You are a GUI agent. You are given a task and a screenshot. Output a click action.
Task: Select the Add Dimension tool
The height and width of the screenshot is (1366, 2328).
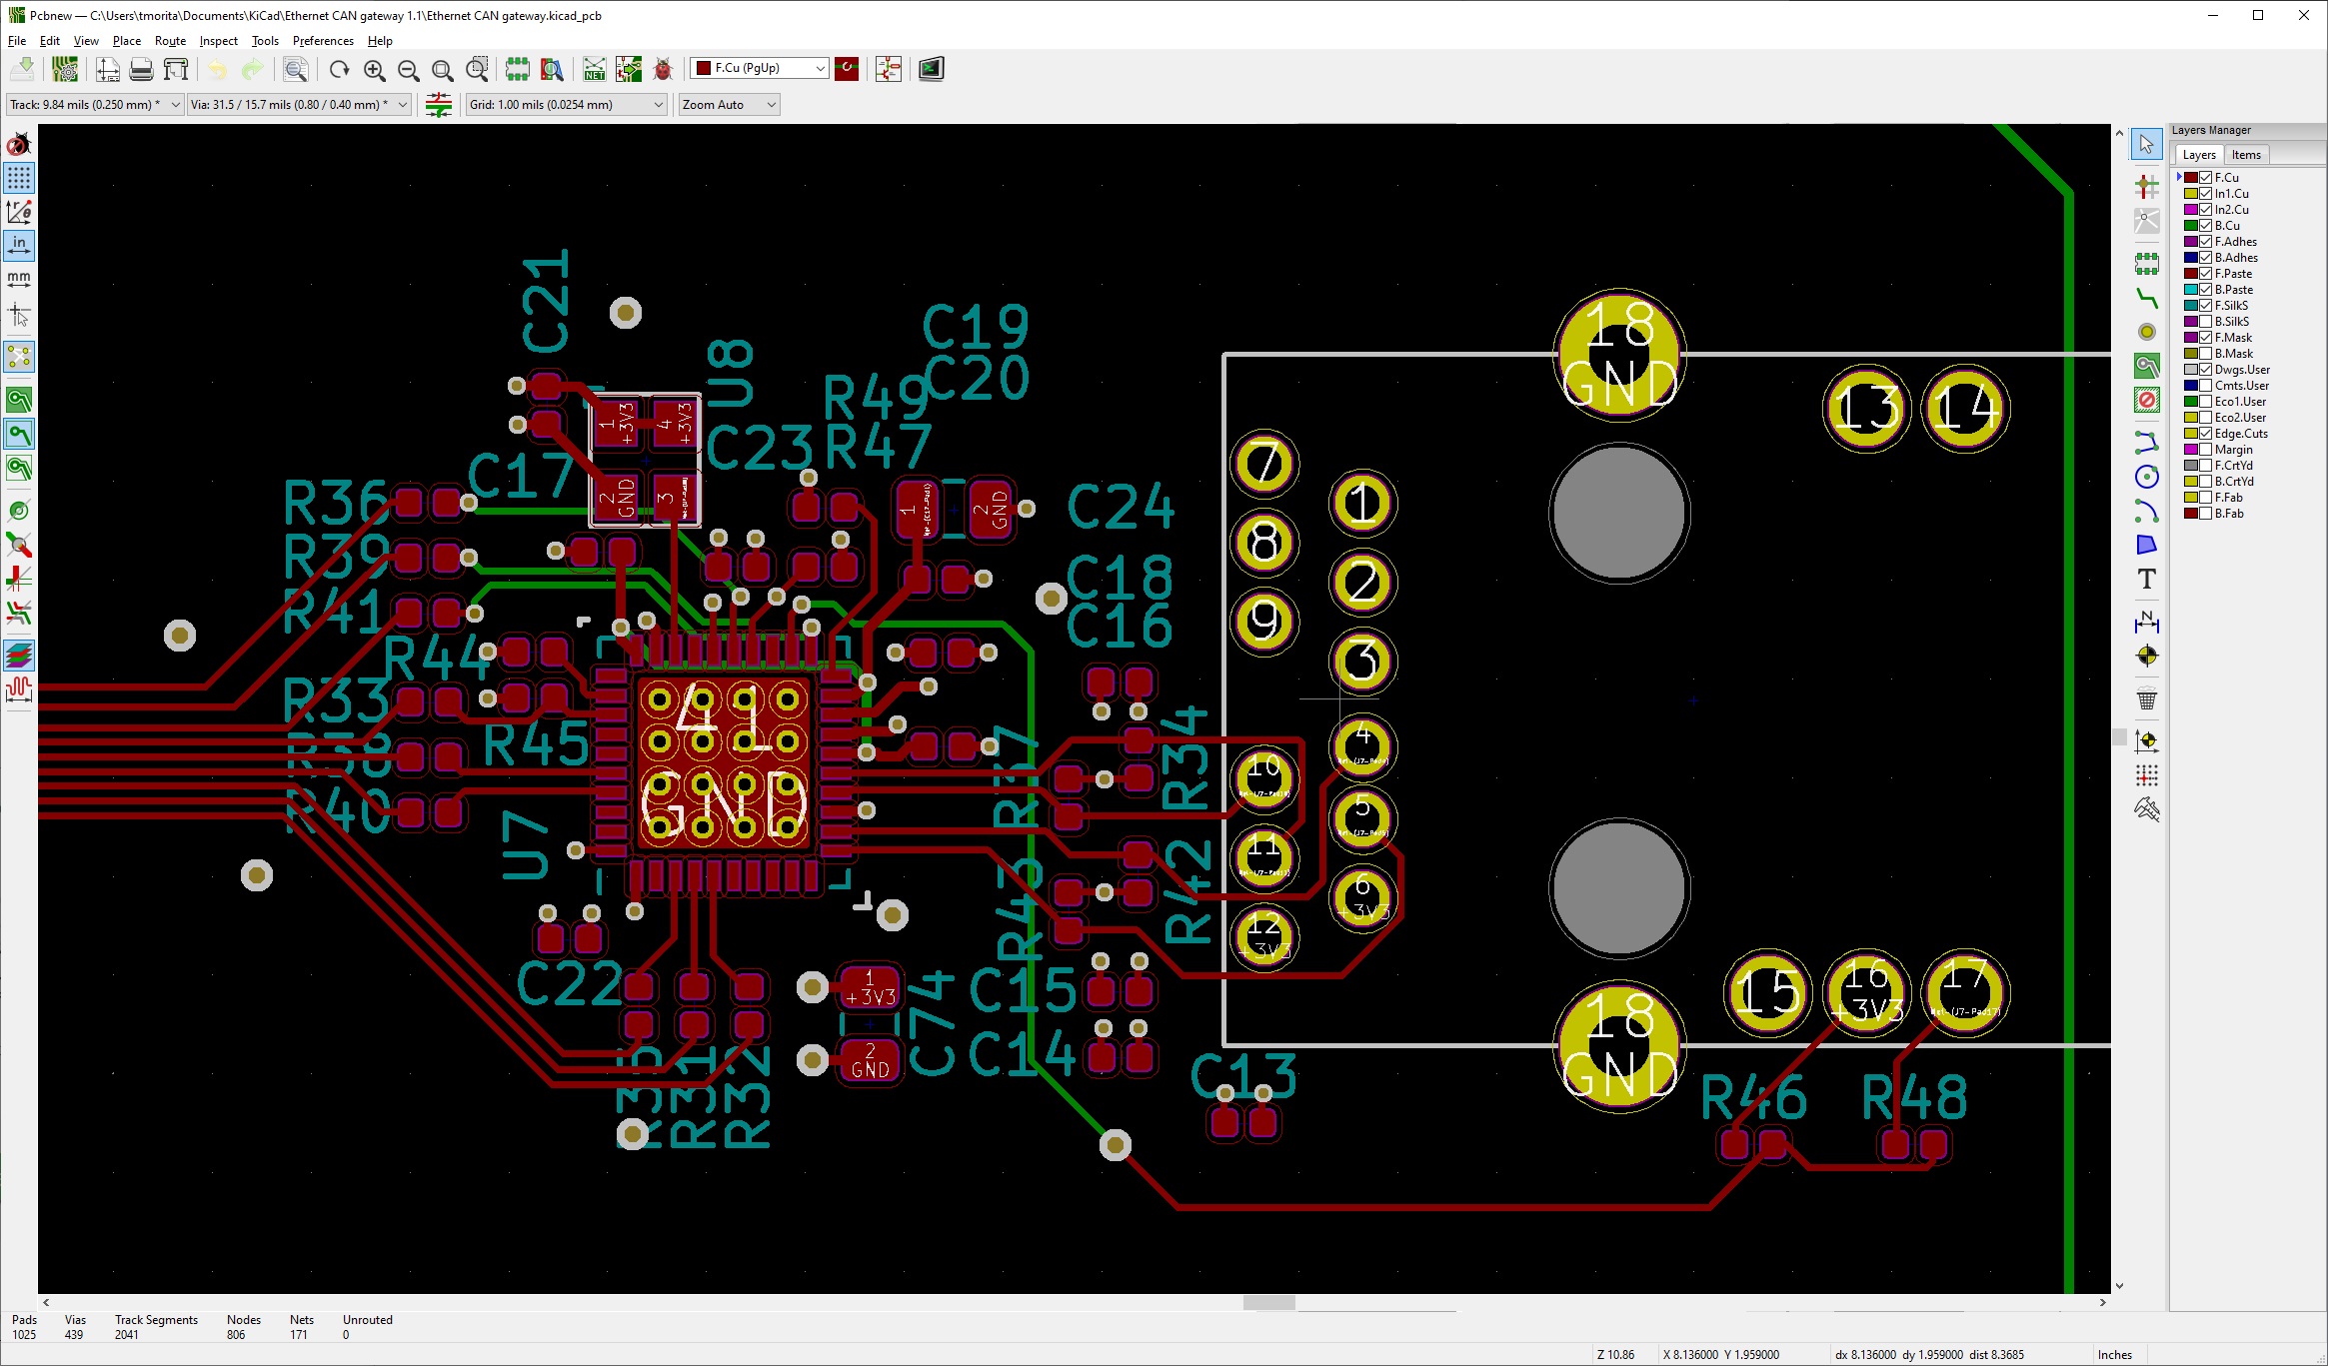click(2147, 623)
